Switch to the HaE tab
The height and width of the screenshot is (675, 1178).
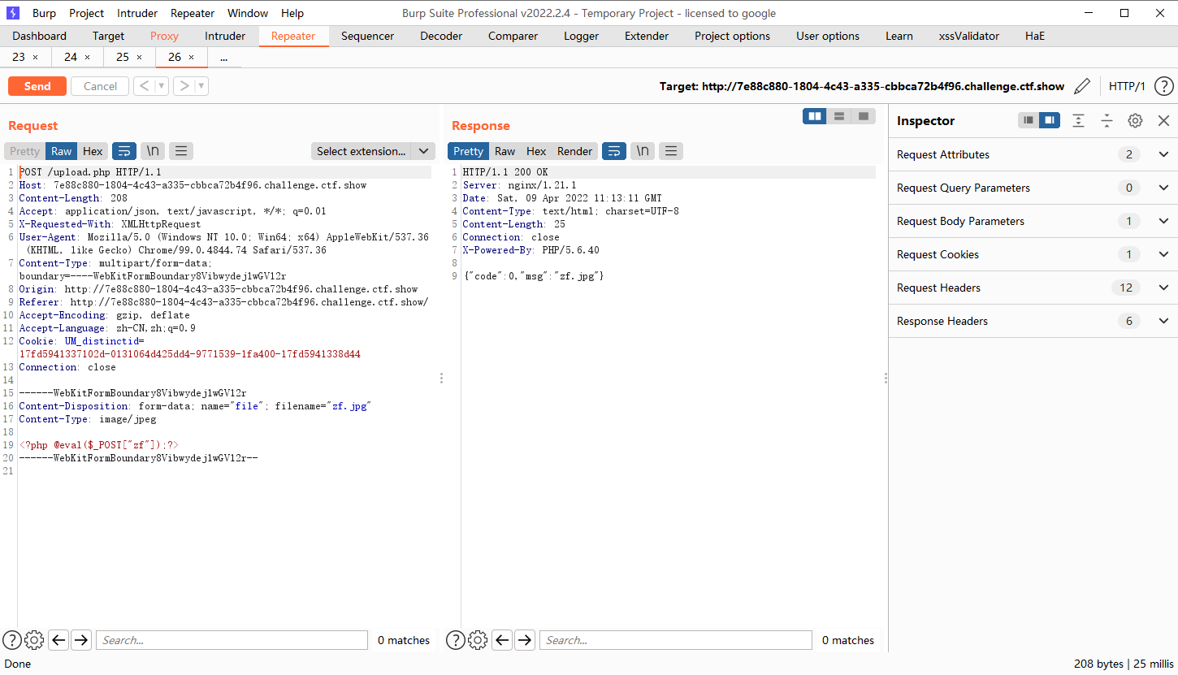pos(1035,36)
